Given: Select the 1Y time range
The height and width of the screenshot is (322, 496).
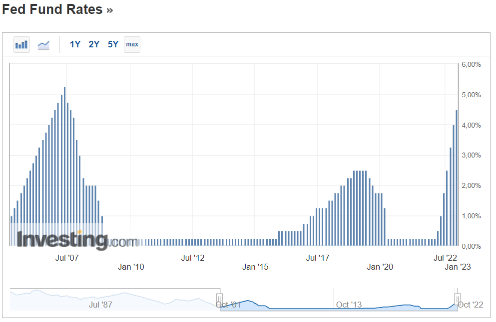Looking at the screenshot, I should pyautogui.click(x=75, y=44).
